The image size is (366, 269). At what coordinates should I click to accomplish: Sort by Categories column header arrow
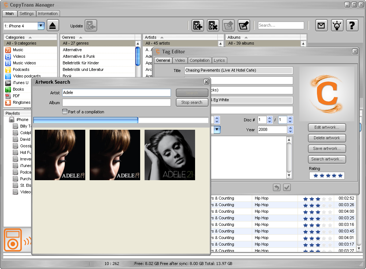click(30, 37)
